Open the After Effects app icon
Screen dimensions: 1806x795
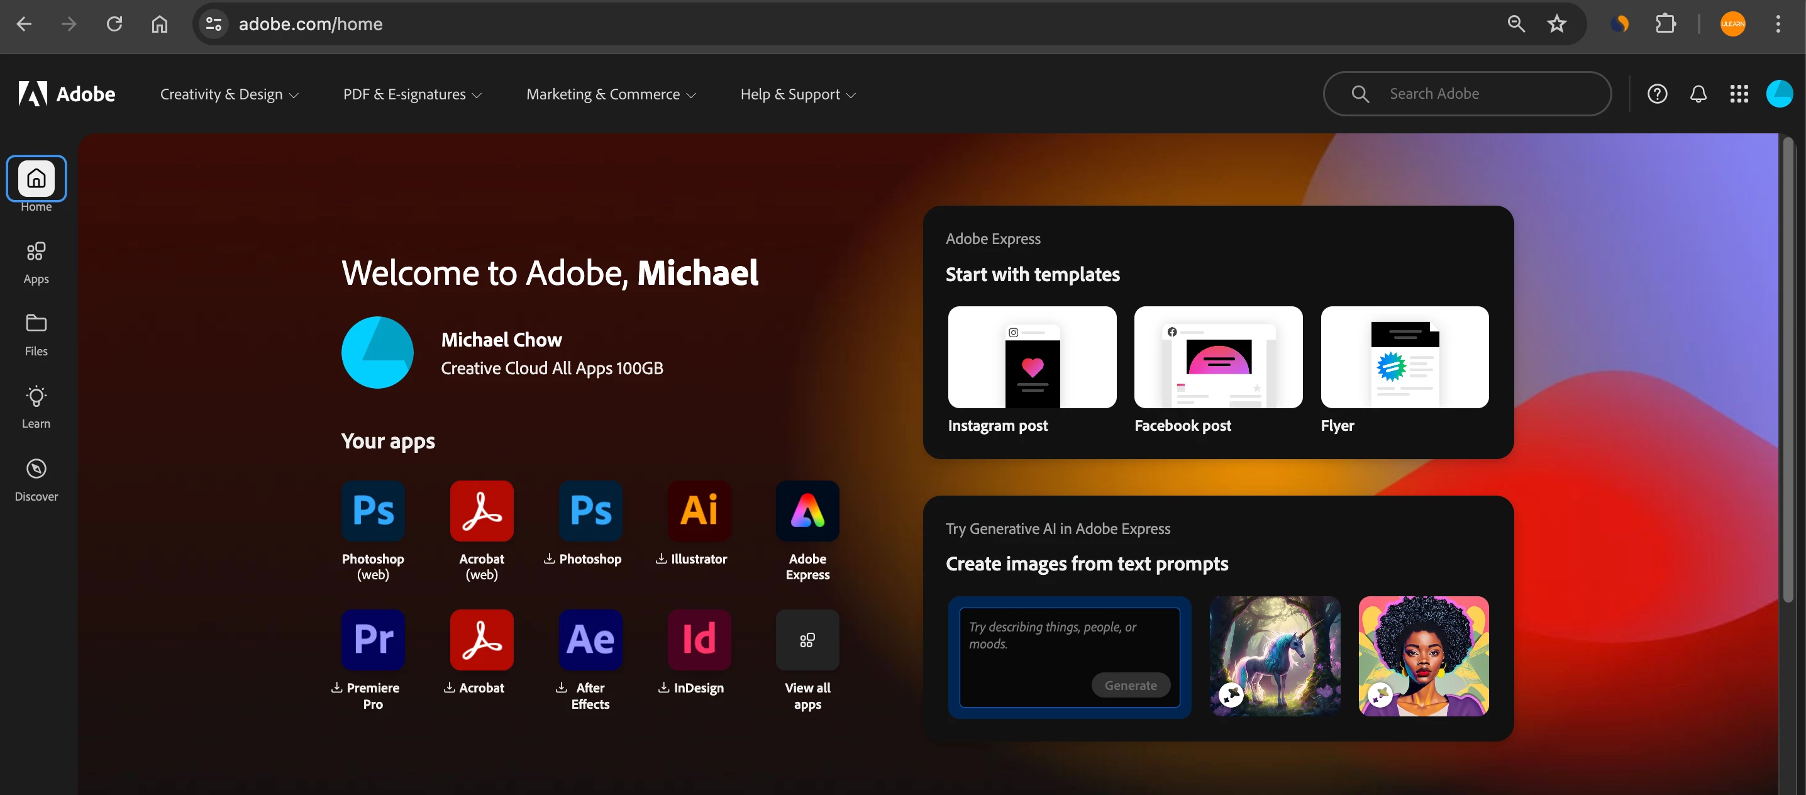590,640
